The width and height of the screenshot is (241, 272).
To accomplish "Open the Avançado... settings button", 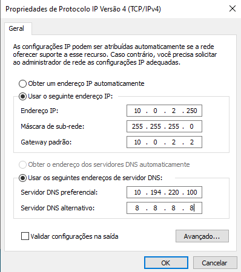I will (x=202, y=236).
